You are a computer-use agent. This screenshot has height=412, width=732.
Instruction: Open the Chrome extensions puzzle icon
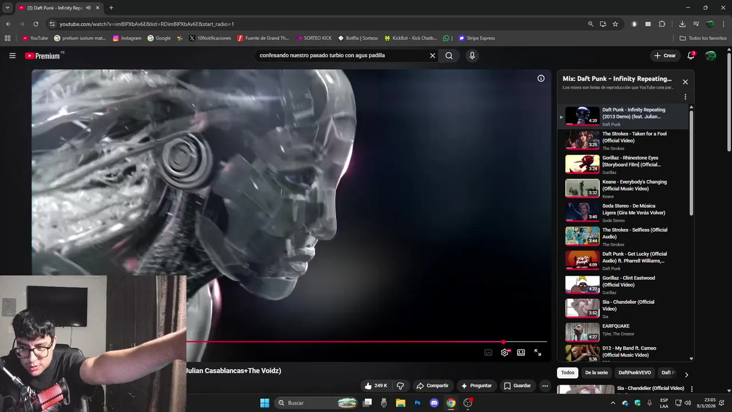coord(662,24)
